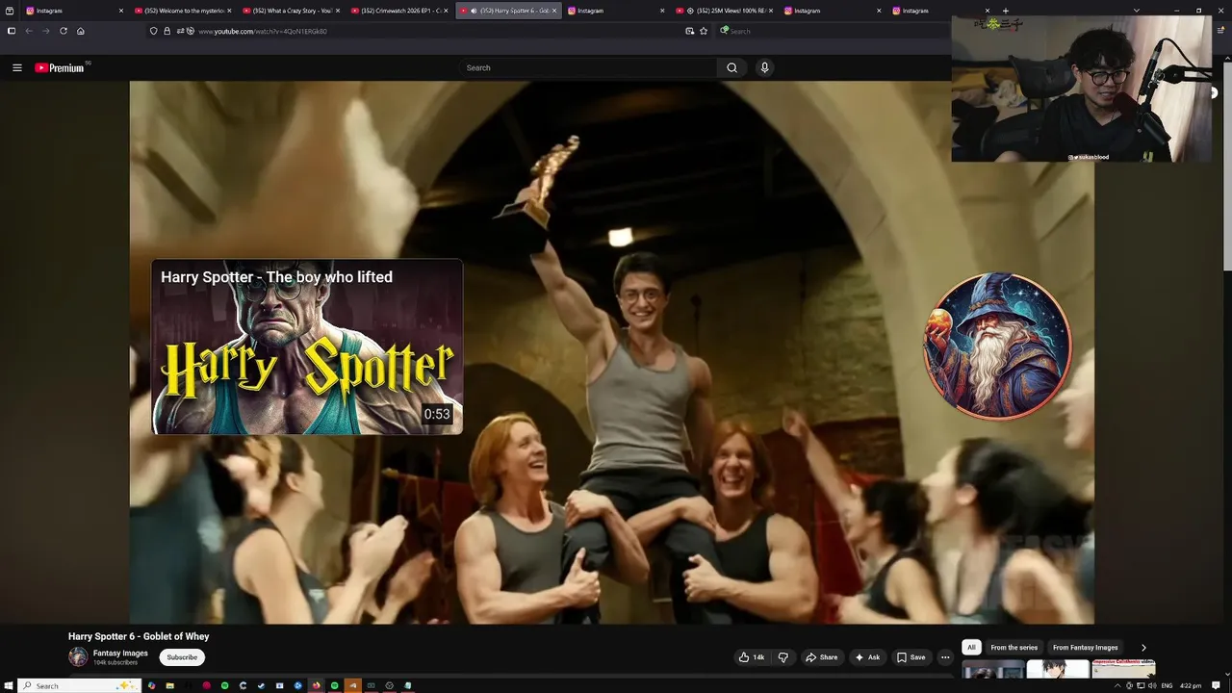Dislike the video with the thumbs-down icon

[783, 657]
